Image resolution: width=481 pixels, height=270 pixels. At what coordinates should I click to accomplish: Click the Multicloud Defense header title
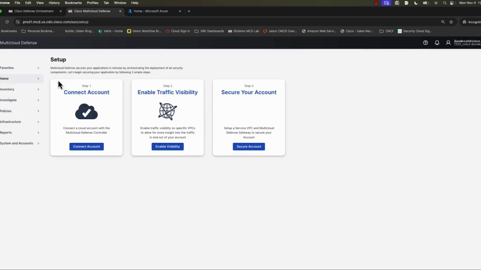pyautogui.click(x=18, y=43)
